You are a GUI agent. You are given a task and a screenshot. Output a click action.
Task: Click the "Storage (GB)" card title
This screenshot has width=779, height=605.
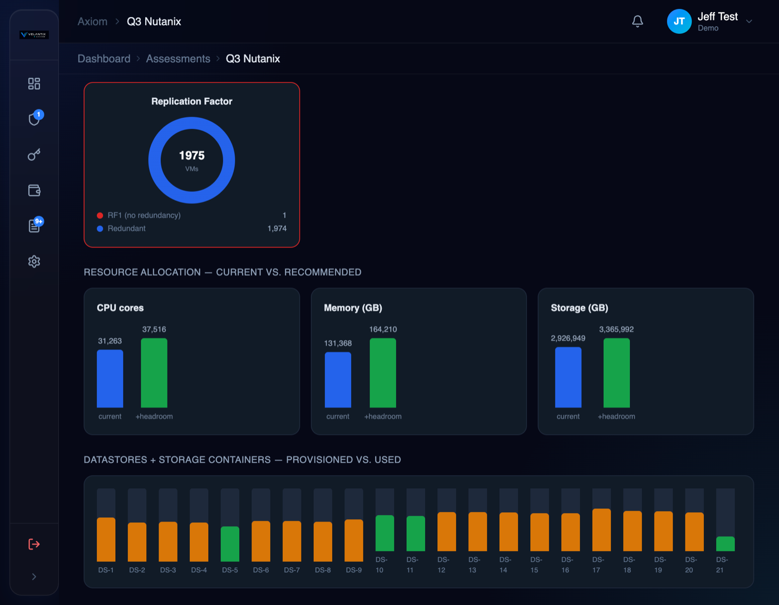point(579,308)
